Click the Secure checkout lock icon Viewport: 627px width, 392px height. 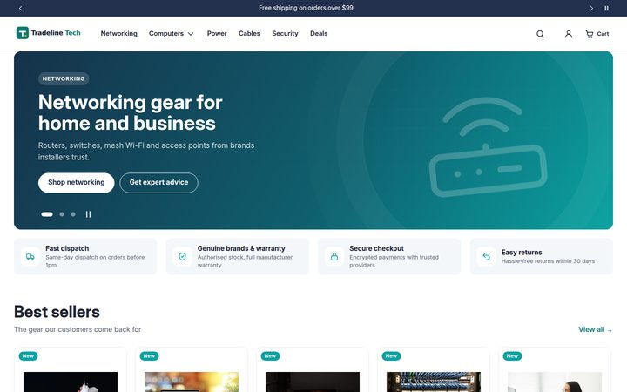(334, 257)
